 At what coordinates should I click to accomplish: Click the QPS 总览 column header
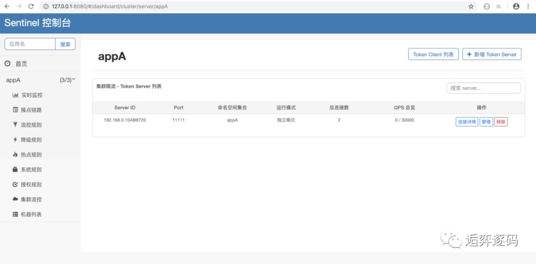pyautogui.click(x=404, y=107)
